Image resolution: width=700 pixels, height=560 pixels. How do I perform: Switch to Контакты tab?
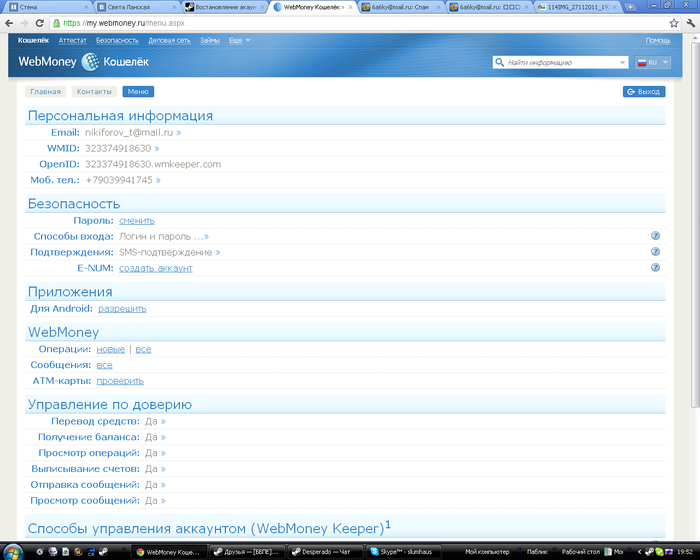click(94, 92)
